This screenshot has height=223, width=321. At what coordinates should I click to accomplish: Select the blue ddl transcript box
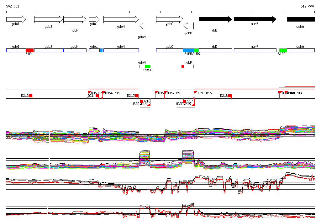(x=215, y=50)
